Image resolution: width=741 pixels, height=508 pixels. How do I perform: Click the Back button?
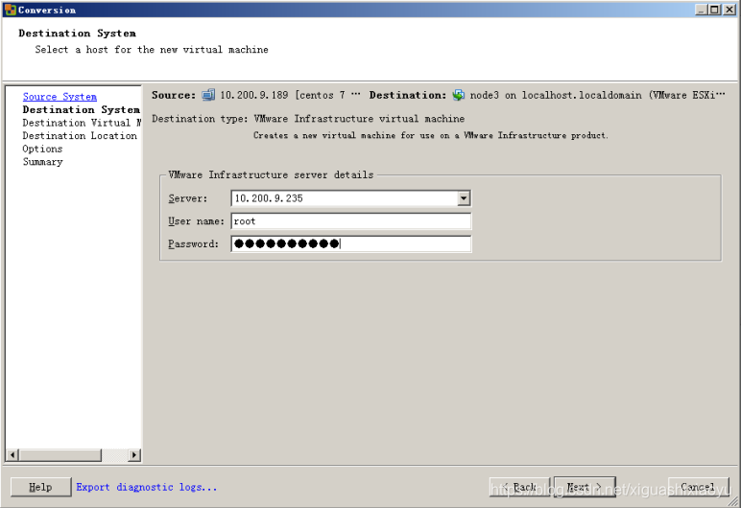tap(520, 487)
